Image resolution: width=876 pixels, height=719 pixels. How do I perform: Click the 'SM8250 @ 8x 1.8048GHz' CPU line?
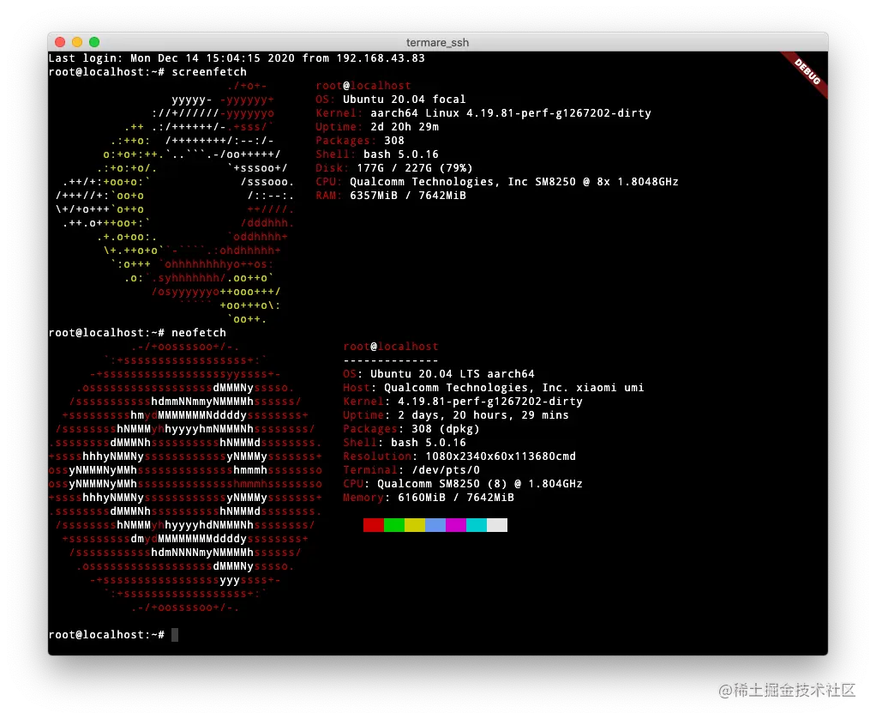tap(496, 182)
